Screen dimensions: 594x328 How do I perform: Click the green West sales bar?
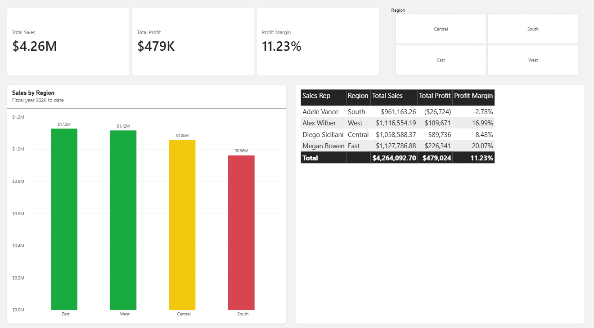123,220
